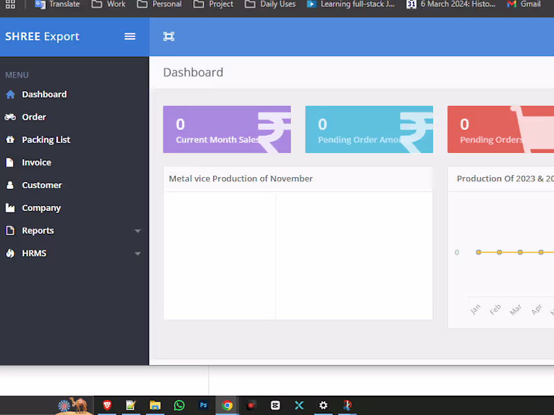Open the HRMS menu label
The image size is (554, 415).
coord(34,253)
